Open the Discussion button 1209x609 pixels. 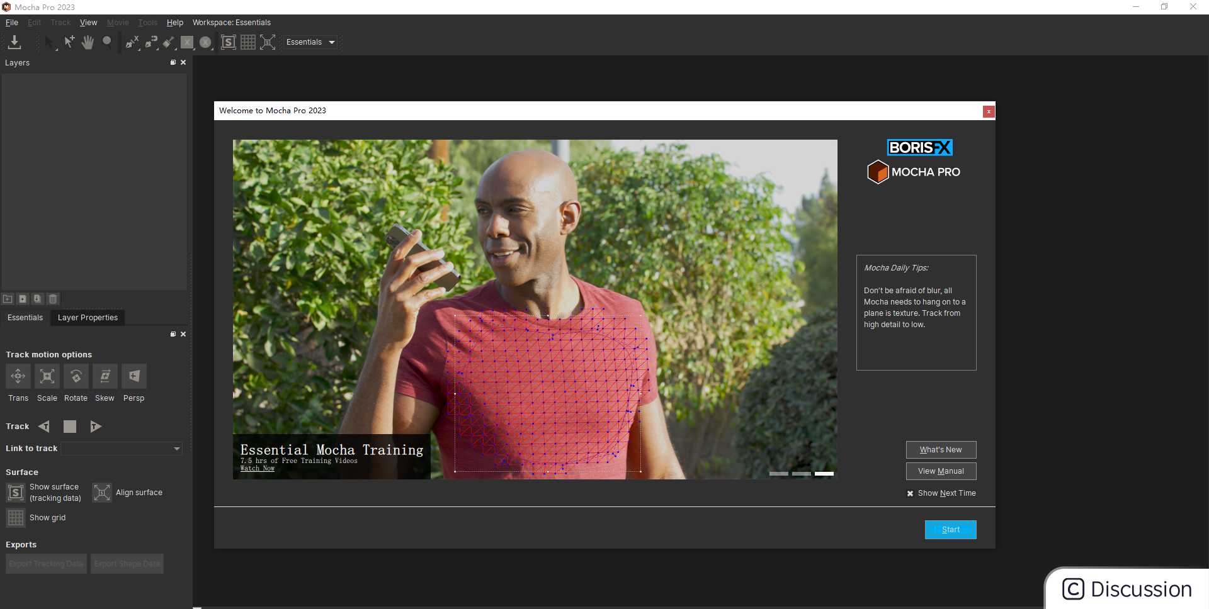(1127, 589)
